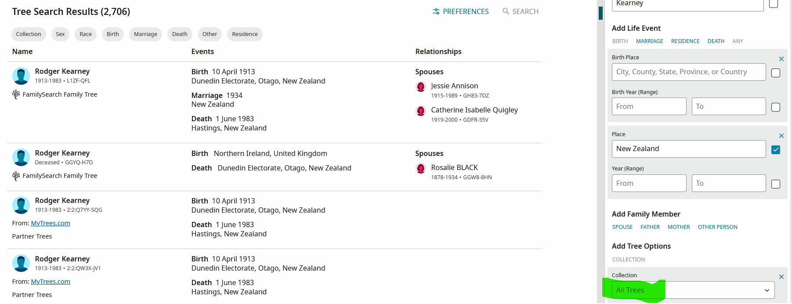The image size is (792, 304).
Task: Select the MARRIAGE life event tab
Action: coord(649,41)
